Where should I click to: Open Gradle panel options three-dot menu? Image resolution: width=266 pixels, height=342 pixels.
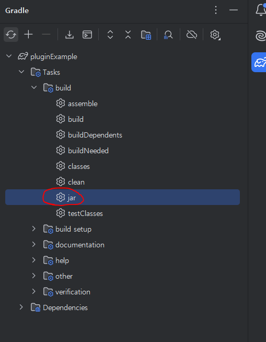pyautogui.click(x=216, y=10)
